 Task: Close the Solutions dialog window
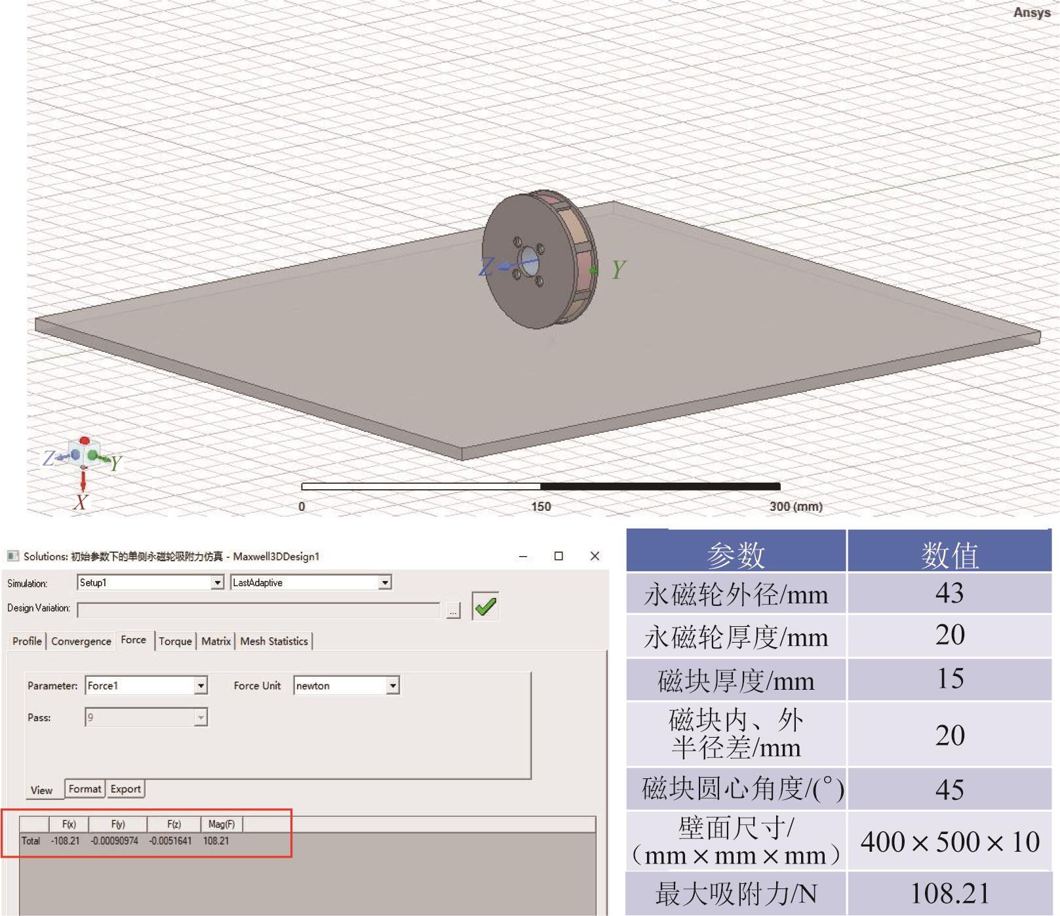(595, 556)
